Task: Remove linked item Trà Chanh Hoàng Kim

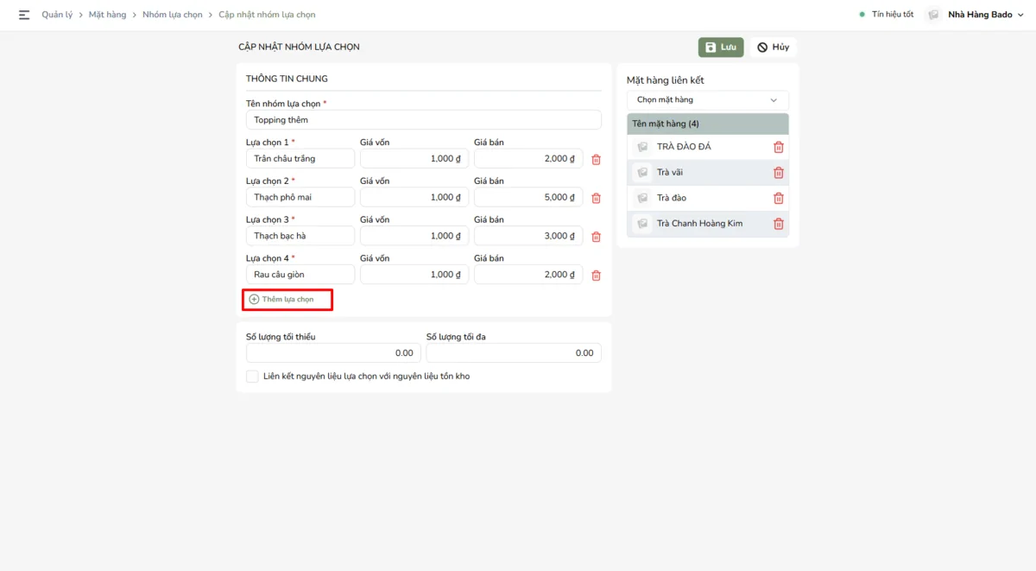Action: click(x=779, y=224)
